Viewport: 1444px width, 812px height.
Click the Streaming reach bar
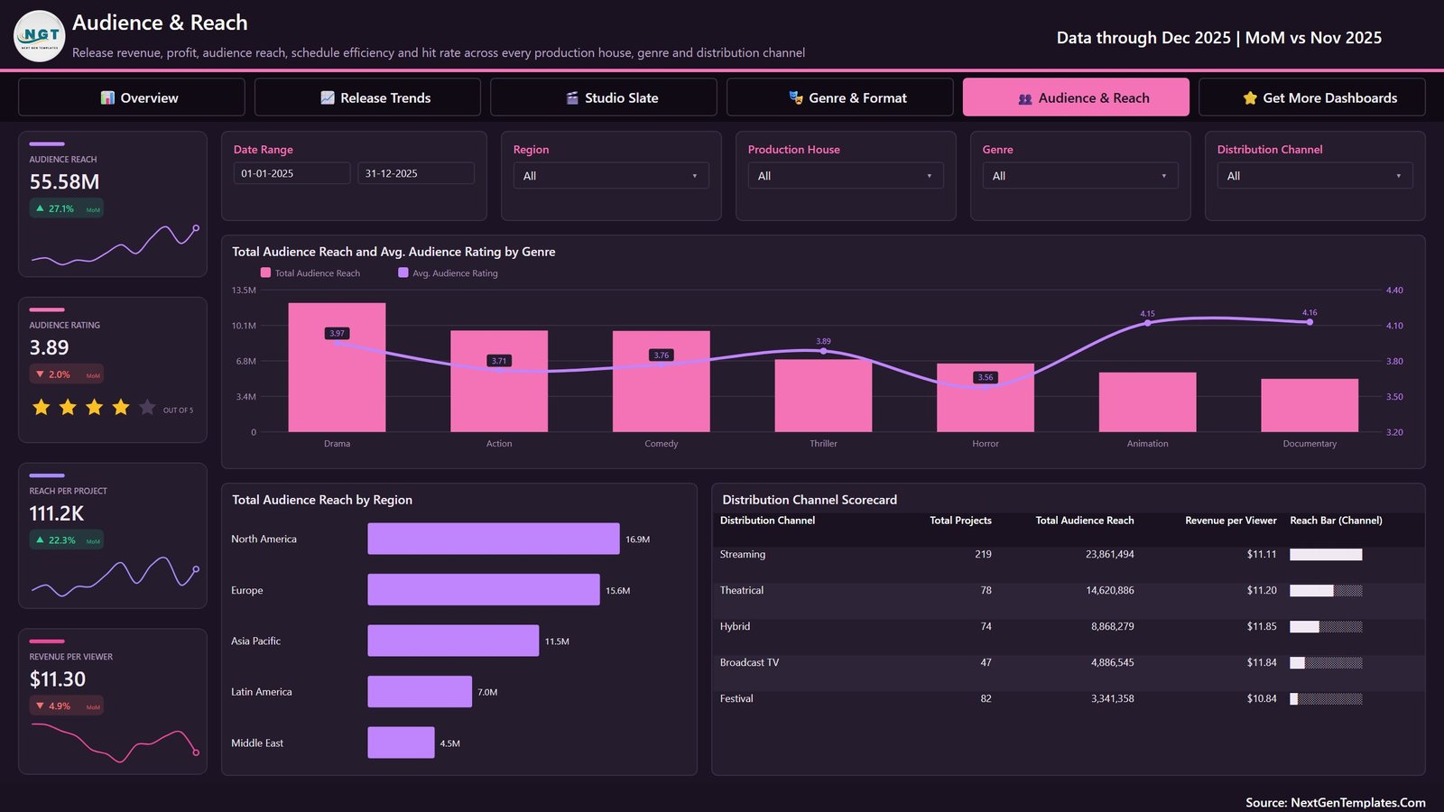pyautogui.click(x=1326, y=555)
